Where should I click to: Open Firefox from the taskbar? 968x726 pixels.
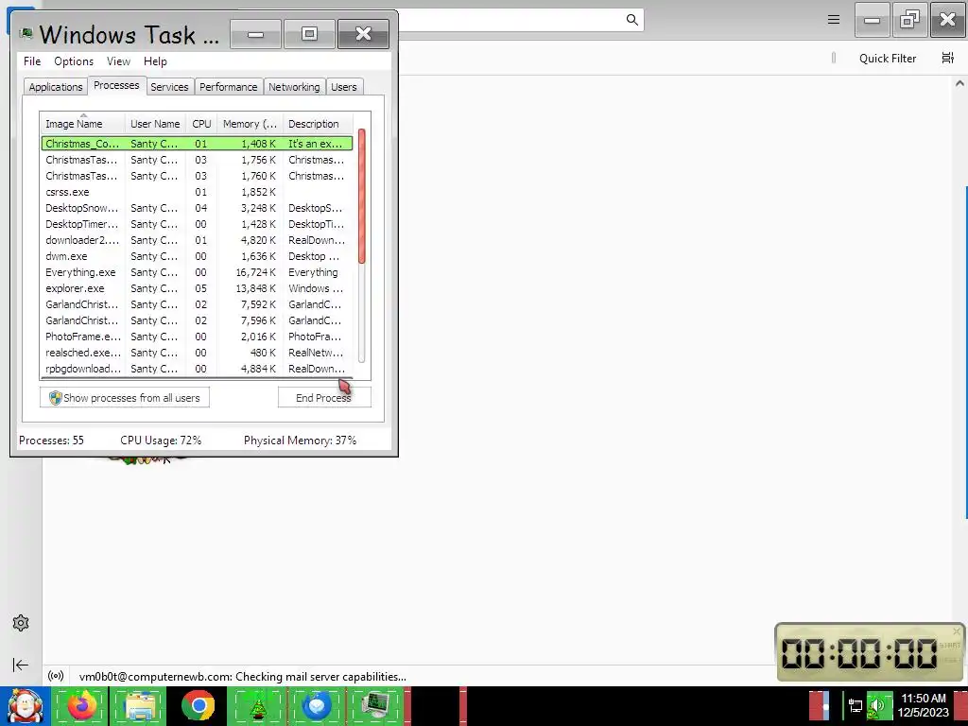coord(81,705)
